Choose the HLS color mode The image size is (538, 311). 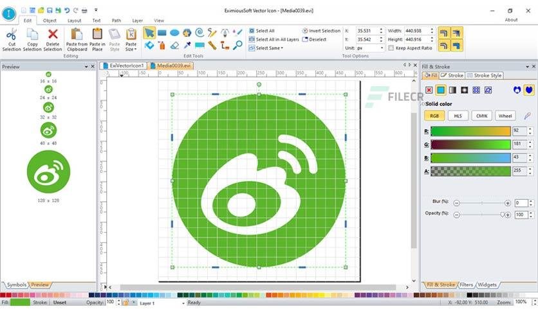[458, 116]
